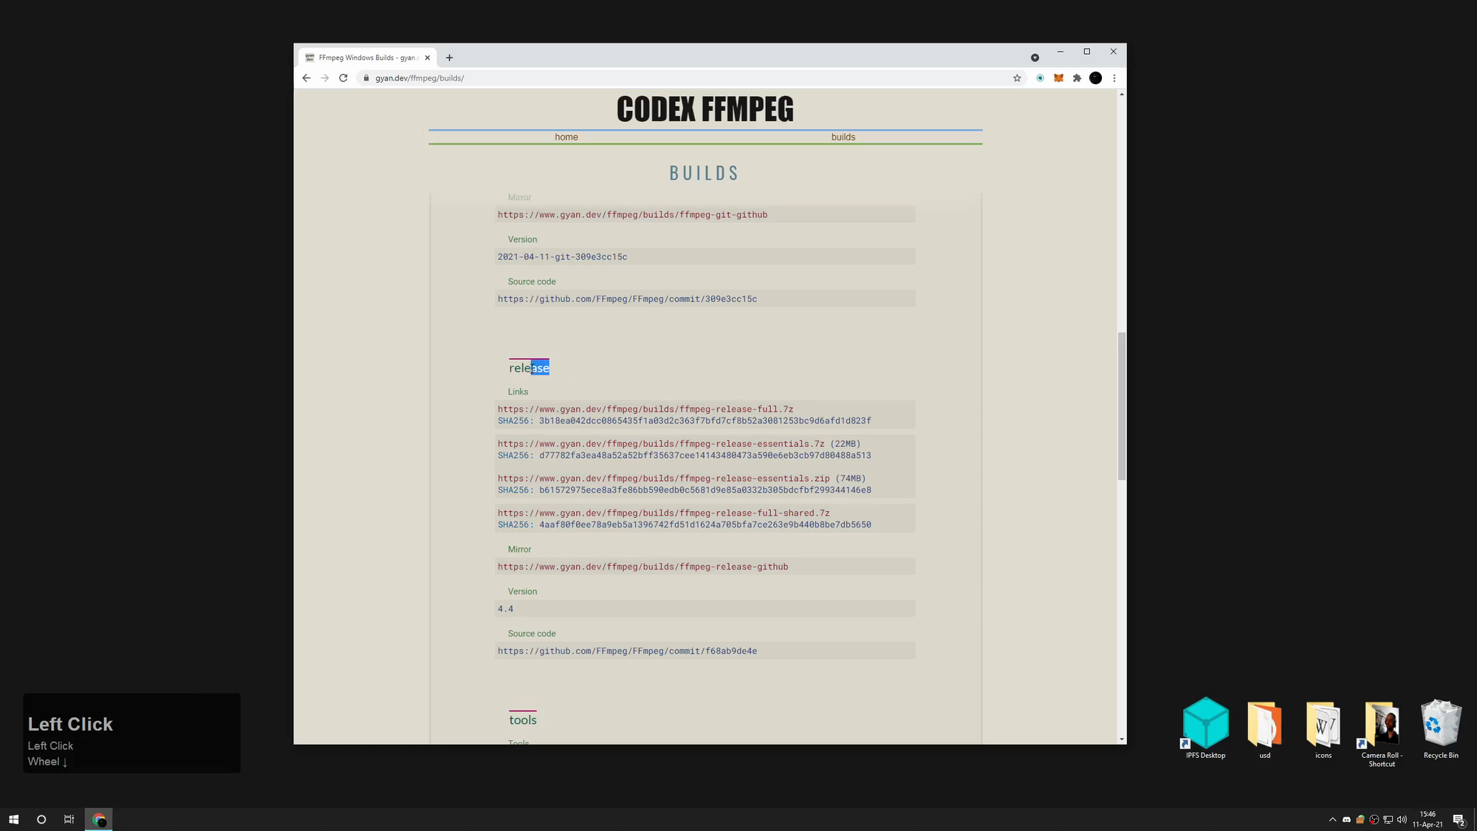Open the commit f68ab9de4e source link
The image size is (1477, 831).
(627, 652)
